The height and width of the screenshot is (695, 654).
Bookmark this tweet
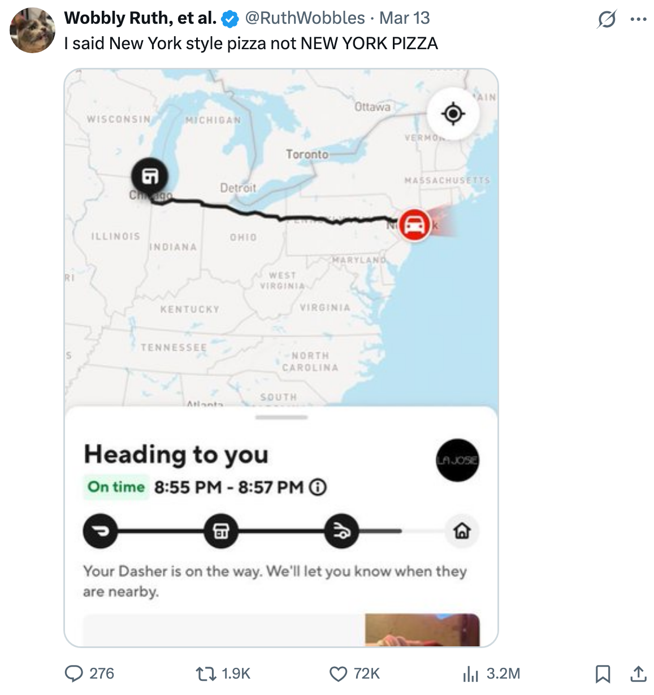click(x=603, y=674)
